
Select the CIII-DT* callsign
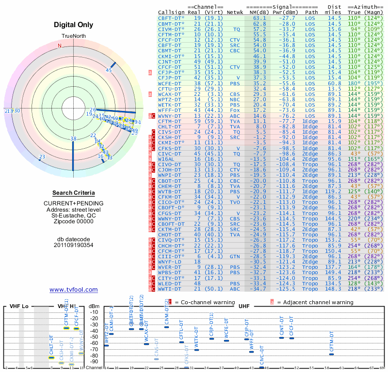click(171, 256)
